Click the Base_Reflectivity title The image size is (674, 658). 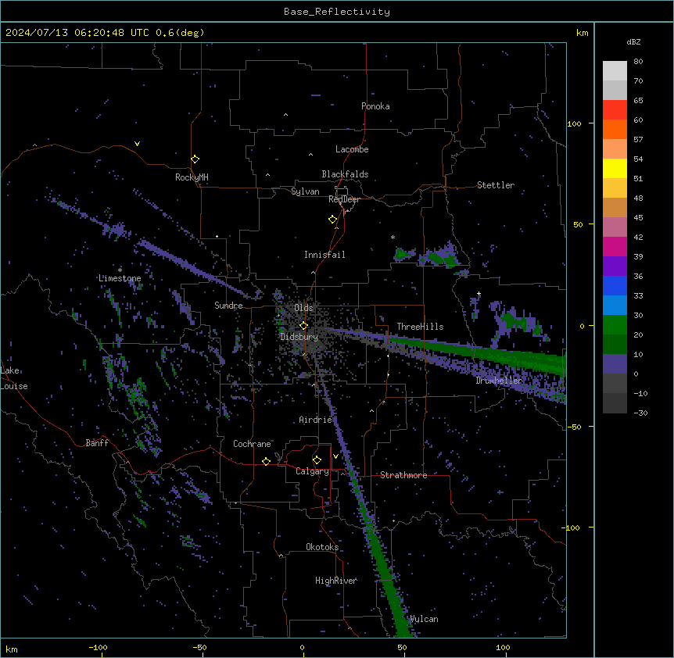(x=337, y=12)
